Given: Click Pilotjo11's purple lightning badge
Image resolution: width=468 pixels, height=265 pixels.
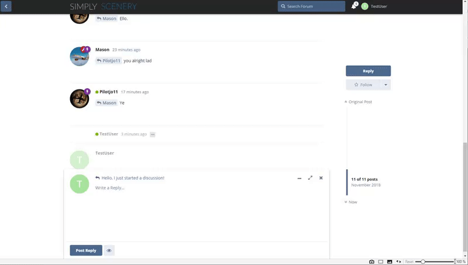Looking at the screenshot, I should pyautogui.click(x=87, y=92).
